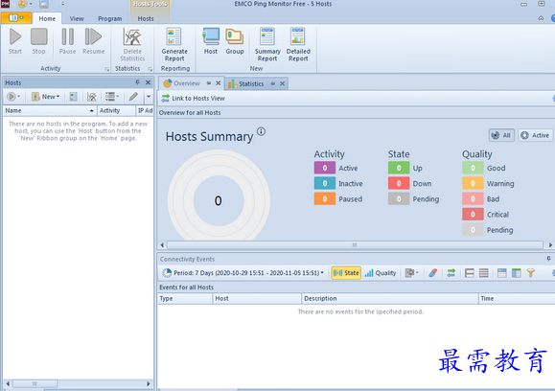555x391 pixels.
Task: Toggle the Active hosts summary filter
Action: coord(535,135)
